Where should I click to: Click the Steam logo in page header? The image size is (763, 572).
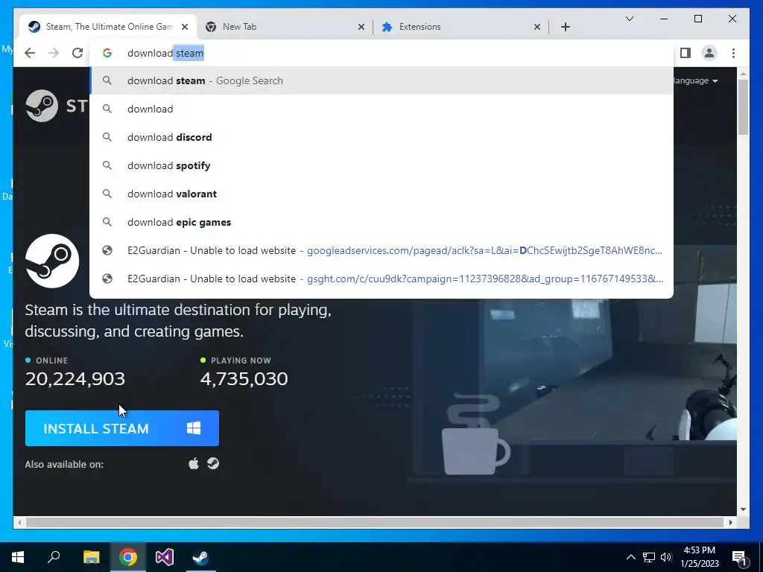57,106
